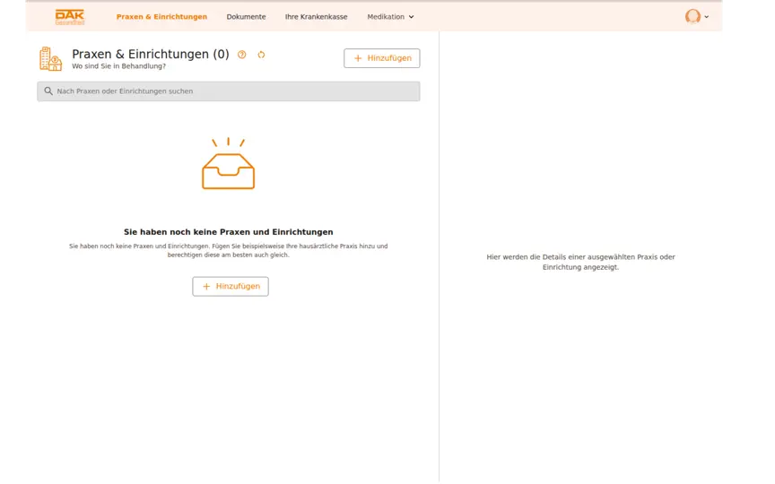Image resolution: width=775 pixels, height=484 pixels.
Task: Focus the Praxen oder Einrichtungen search field
Action: coord(229,91)
